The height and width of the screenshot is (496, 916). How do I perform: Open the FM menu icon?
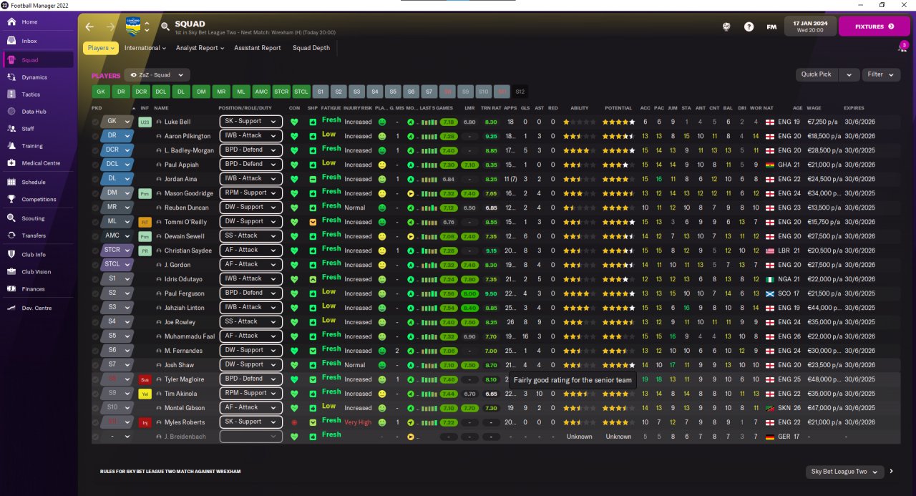pos(771,26)
